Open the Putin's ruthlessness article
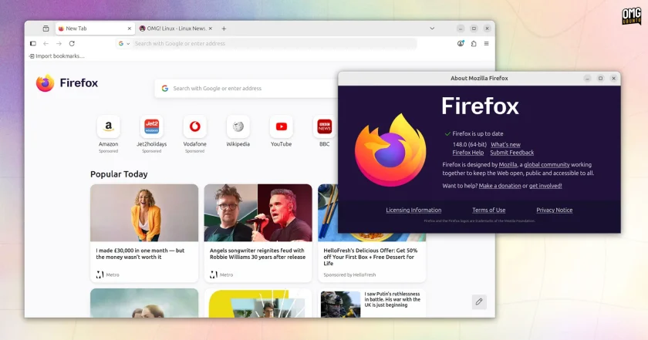The height and width of the screenshot is (340, 648). [x=372, y=303]
